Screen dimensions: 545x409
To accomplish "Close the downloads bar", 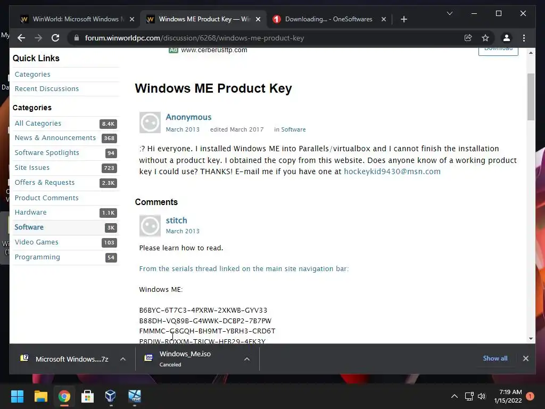I will click(525, 358).
